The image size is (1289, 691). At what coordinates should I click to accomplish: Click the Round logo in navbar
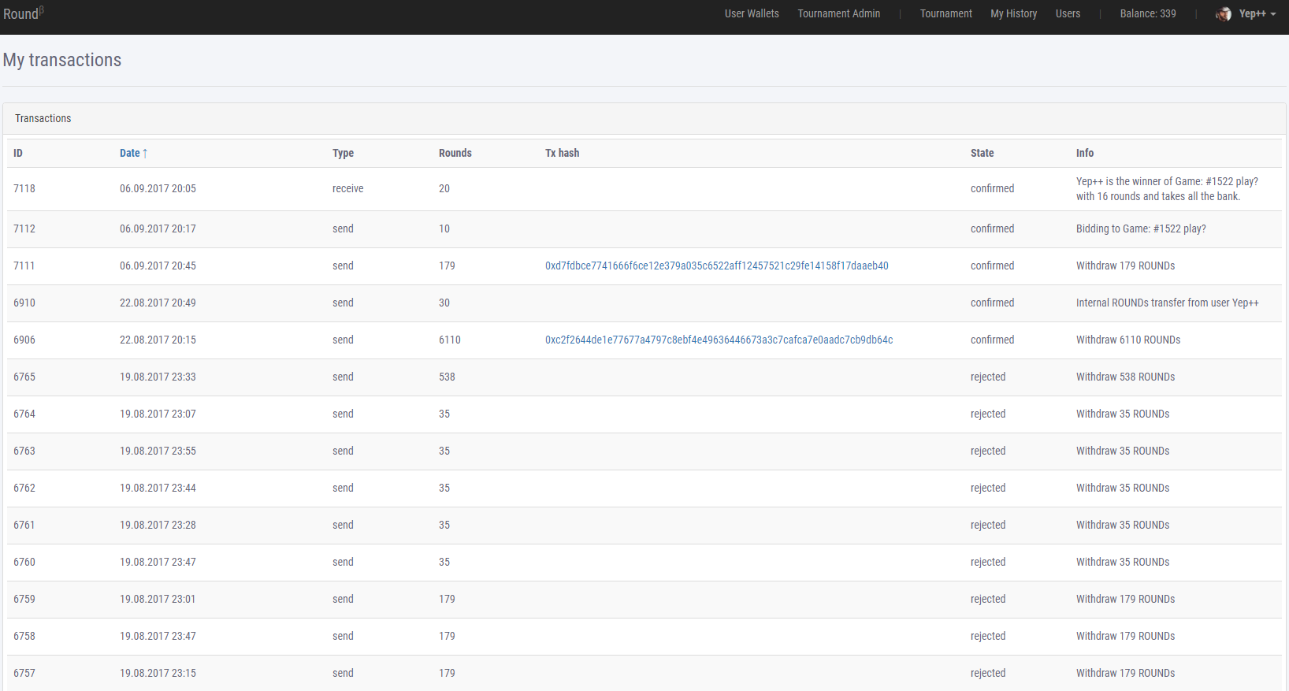pos(23,13)
